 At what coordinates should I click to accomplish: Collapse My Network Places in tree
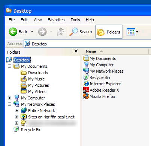[9, 104]
